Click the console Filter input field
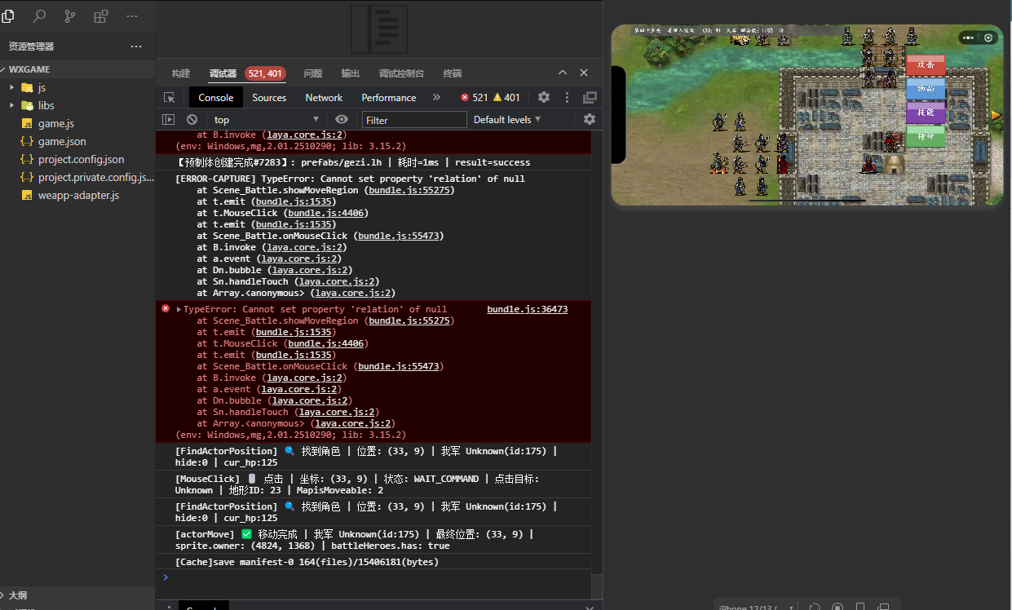The image size is (1012, 610). coord(414,120)
